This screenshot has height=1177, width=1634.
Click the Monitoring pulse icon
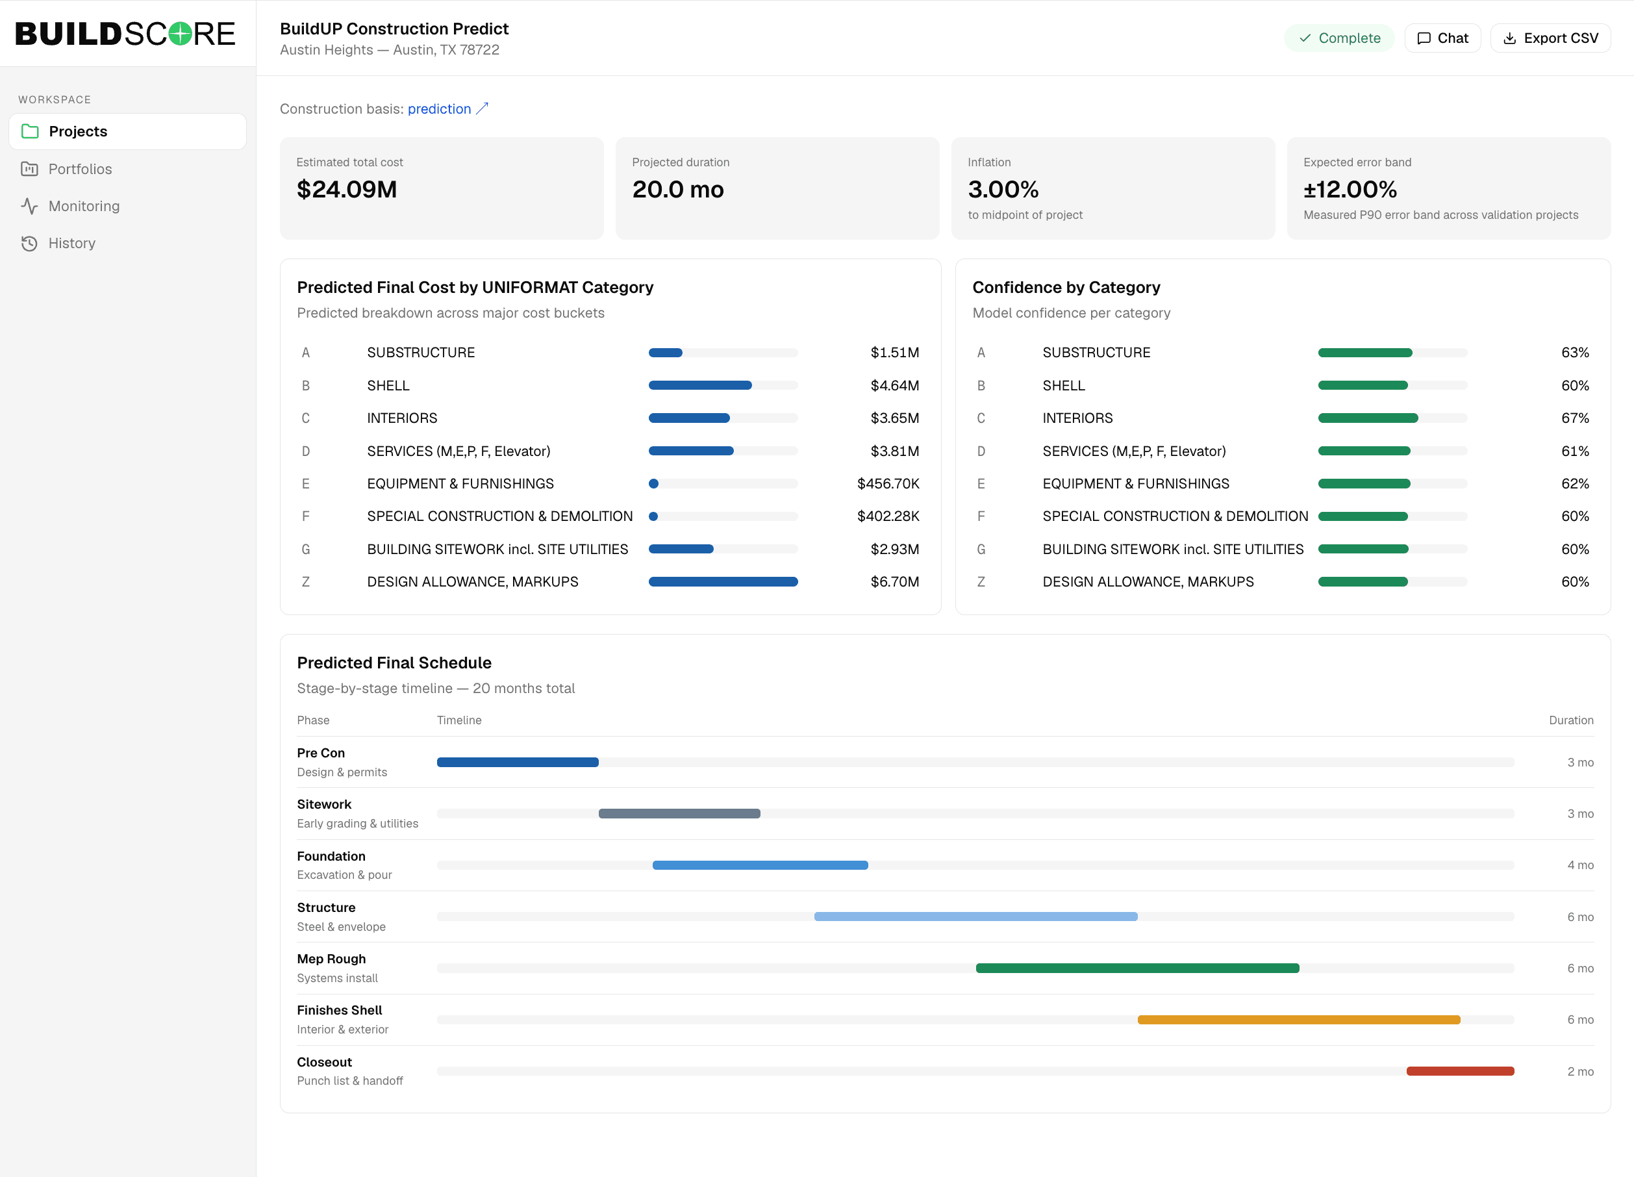click(29, 206)
